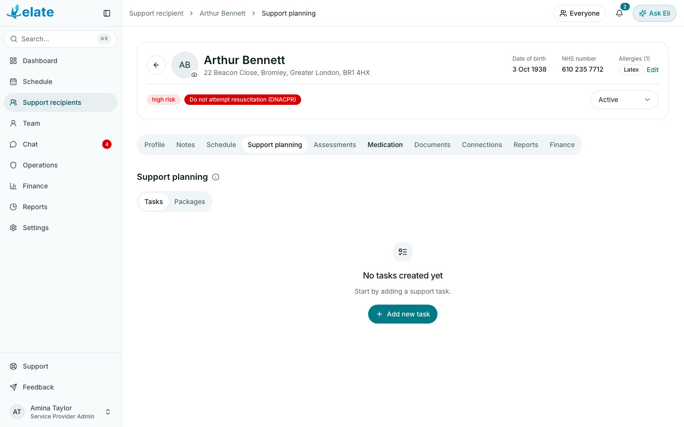This screenshot has height=427, width=684.
Task: Open Support help page
Action: [x=60, y=366]
